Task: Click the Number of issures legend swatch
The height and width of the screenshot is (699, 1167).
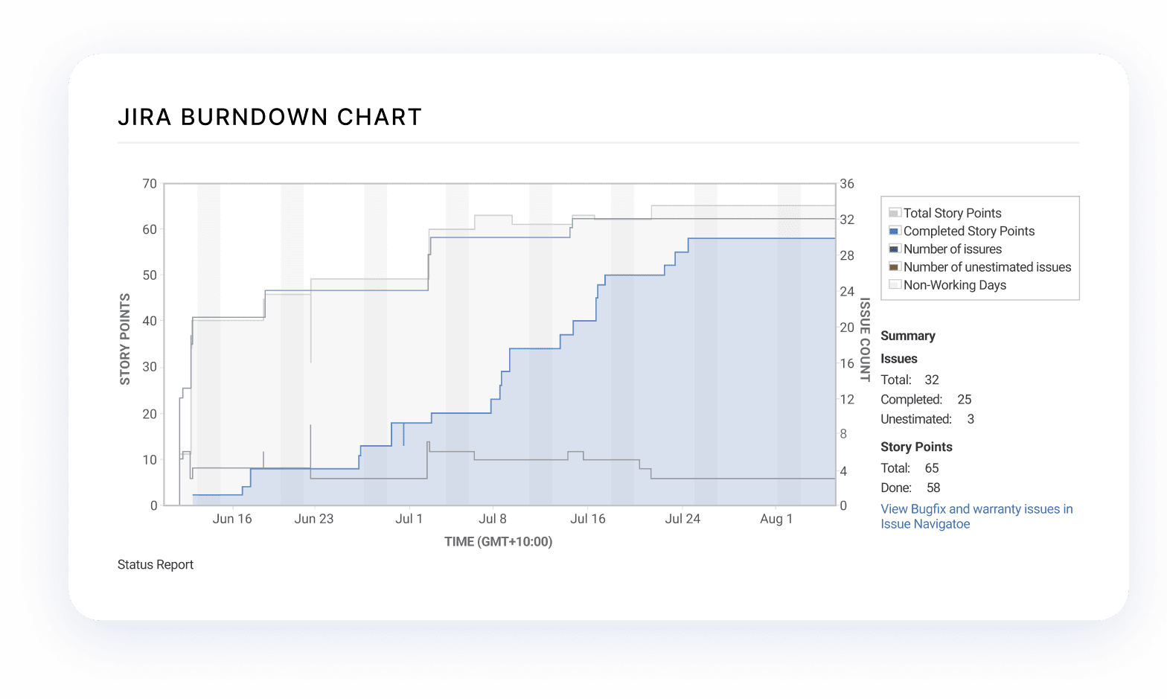Action: click(x=895, y=249)
